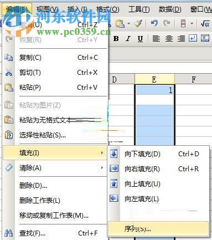Select 向下填充(D) in fill submenu
Viewport: 212px width, 240px height.
point(159,154)
